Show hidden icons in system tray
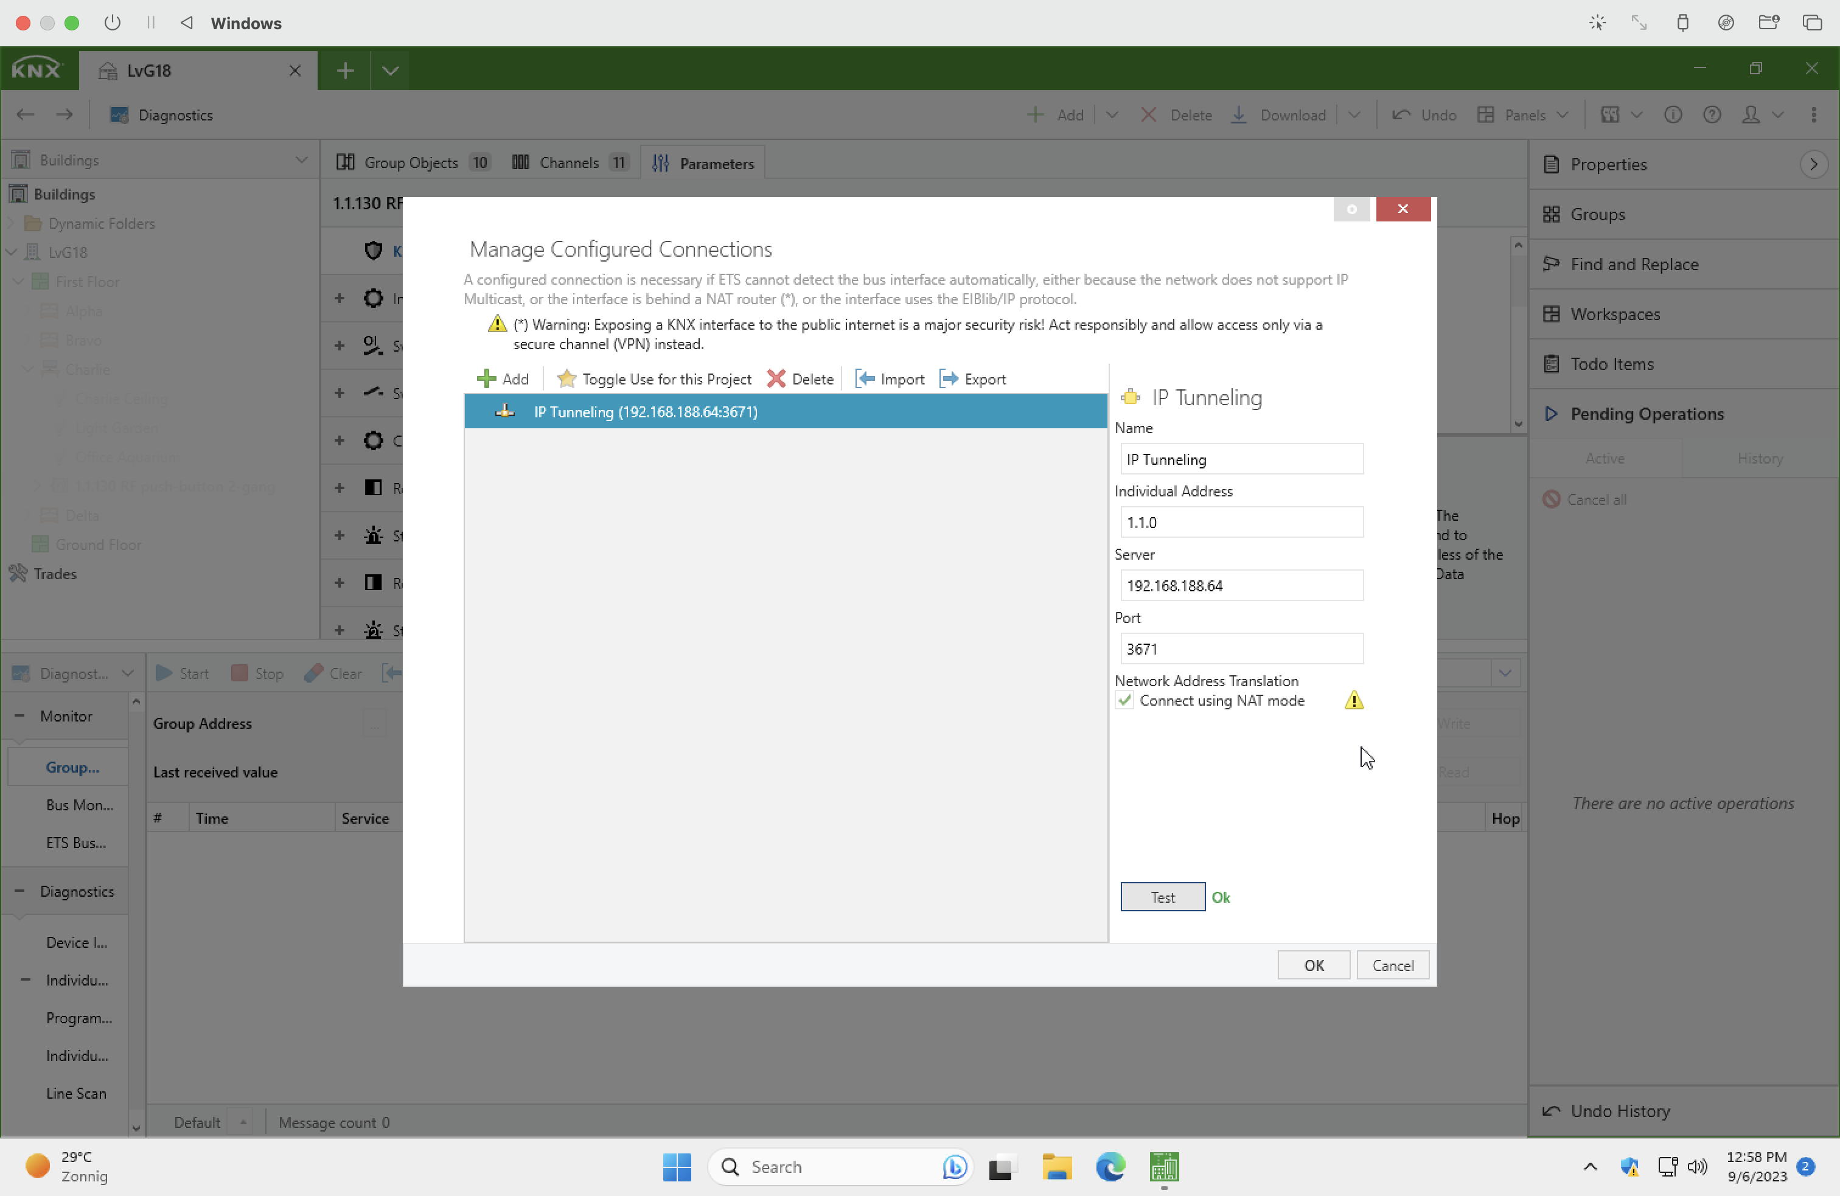This screenshot has width=1840, height=1196. pos(1589,1167)
